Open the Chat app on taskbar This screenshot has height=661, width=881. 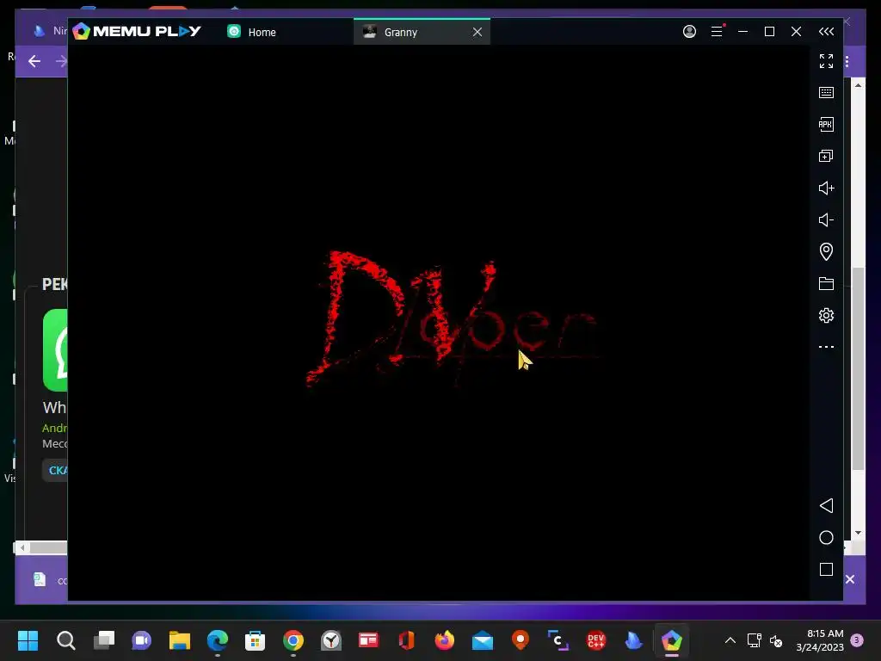(x=142, y=640)
